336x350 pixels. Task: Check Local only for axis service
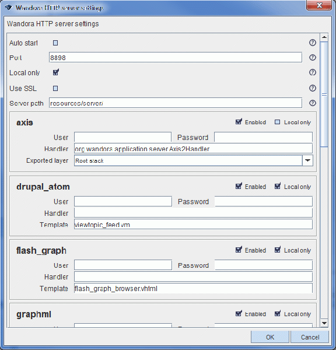click(277, 122)
